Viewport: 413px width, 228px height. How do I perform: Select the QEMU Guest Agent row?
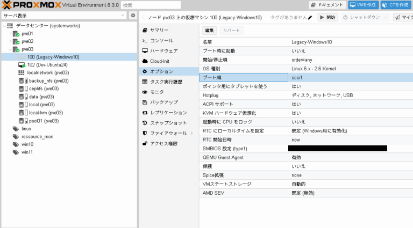[x=306, y=157]
